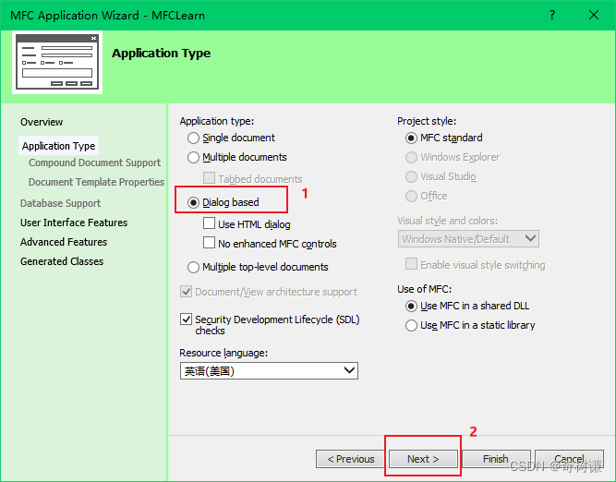Close the MFC Application Wizard window

(x=594, y=16)
